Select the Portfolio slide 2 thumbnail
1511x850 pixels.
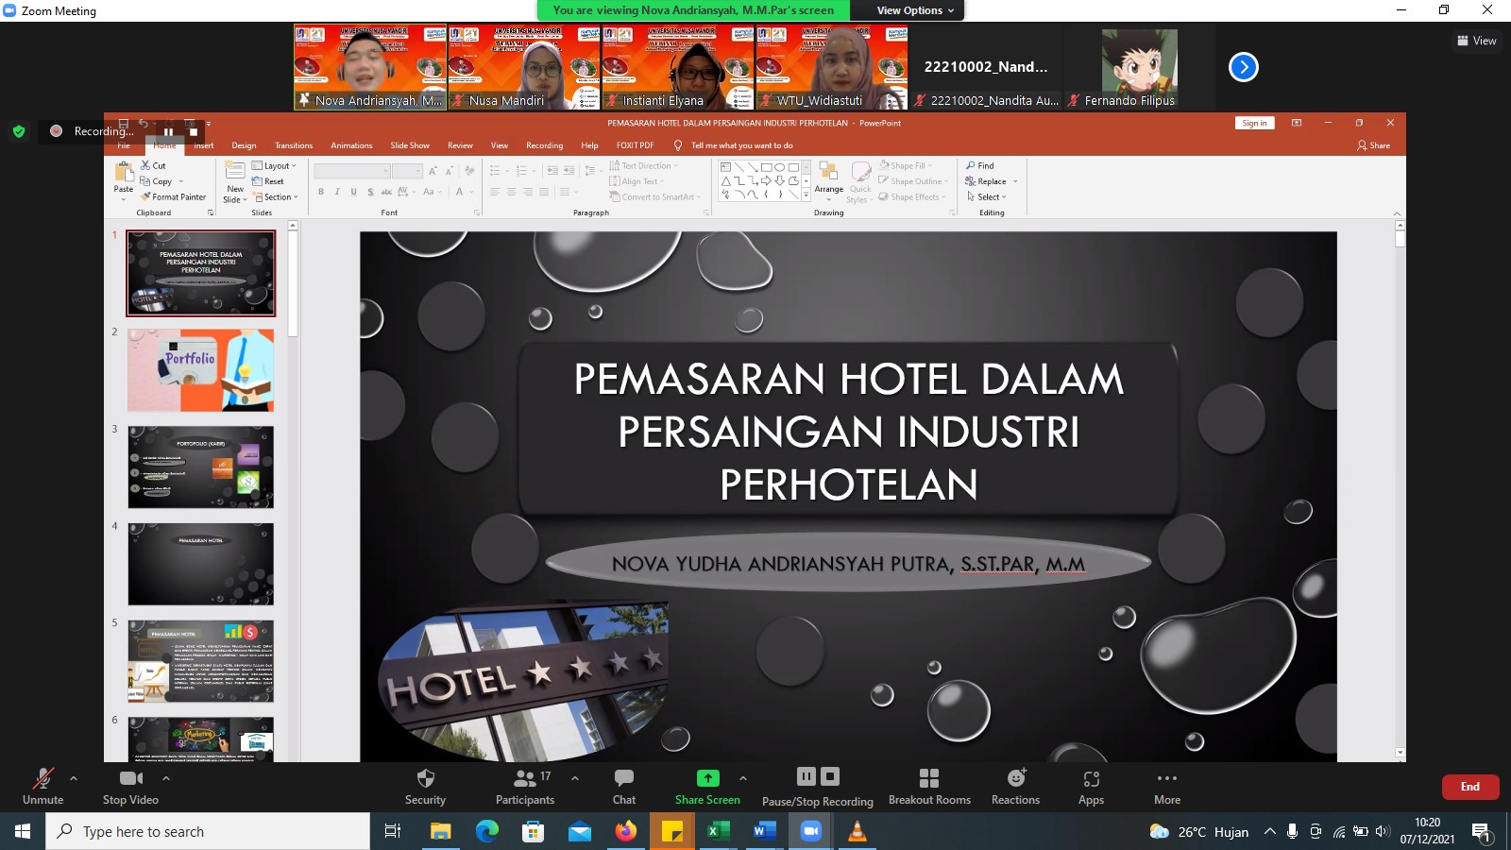pos(201,370)
